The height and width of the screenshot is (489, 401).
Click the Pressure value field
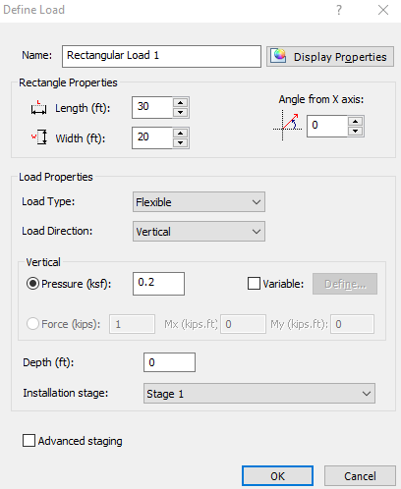158,284
